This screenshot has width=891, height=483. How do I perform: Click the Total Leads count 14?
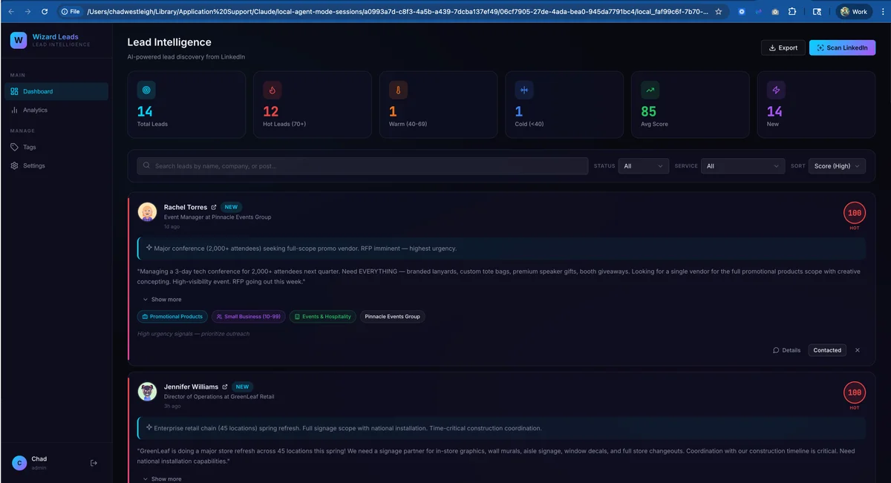click(x=145, y=111)
